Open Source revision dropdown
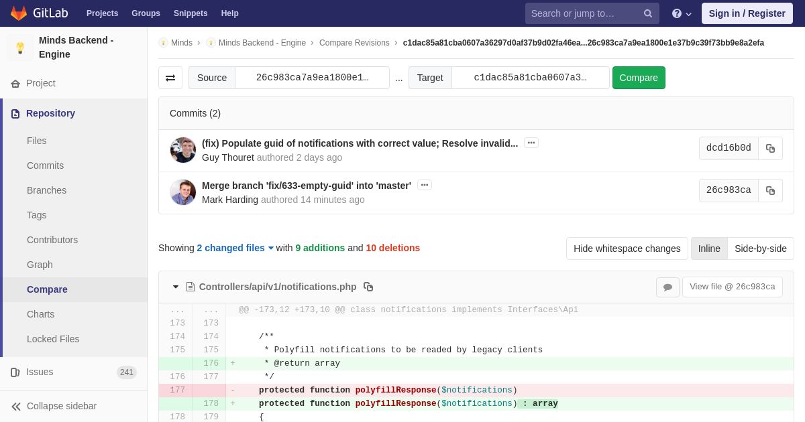Screen dimensions: 805x422 click(x=312, y=78)
